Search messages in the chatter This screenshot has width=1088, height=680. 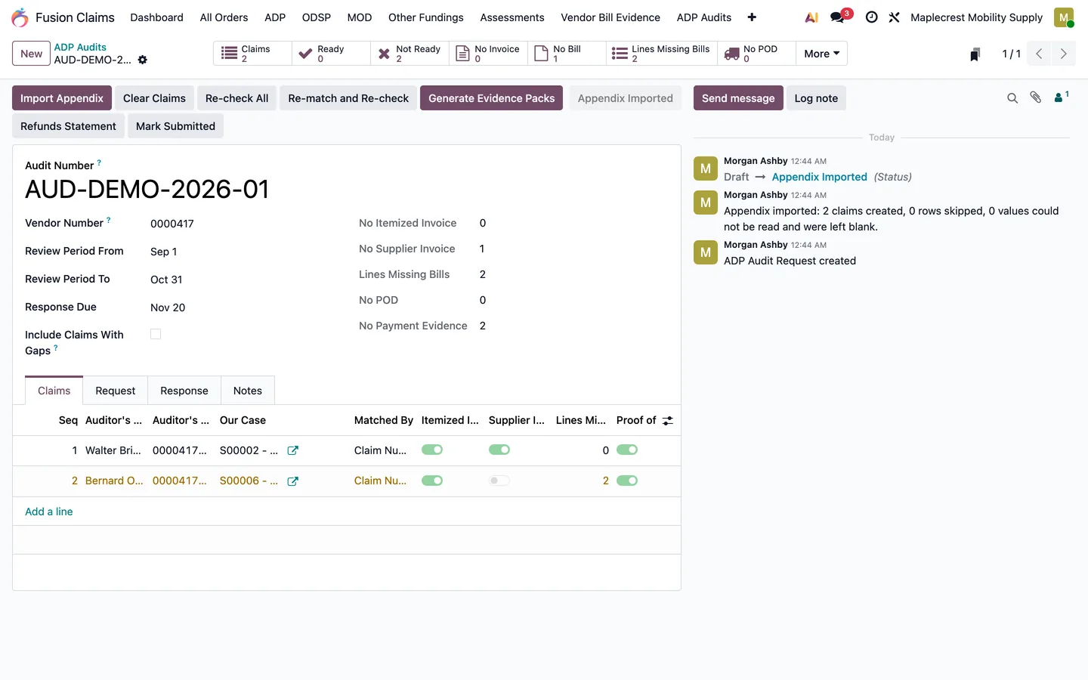tap(1012, 98)
